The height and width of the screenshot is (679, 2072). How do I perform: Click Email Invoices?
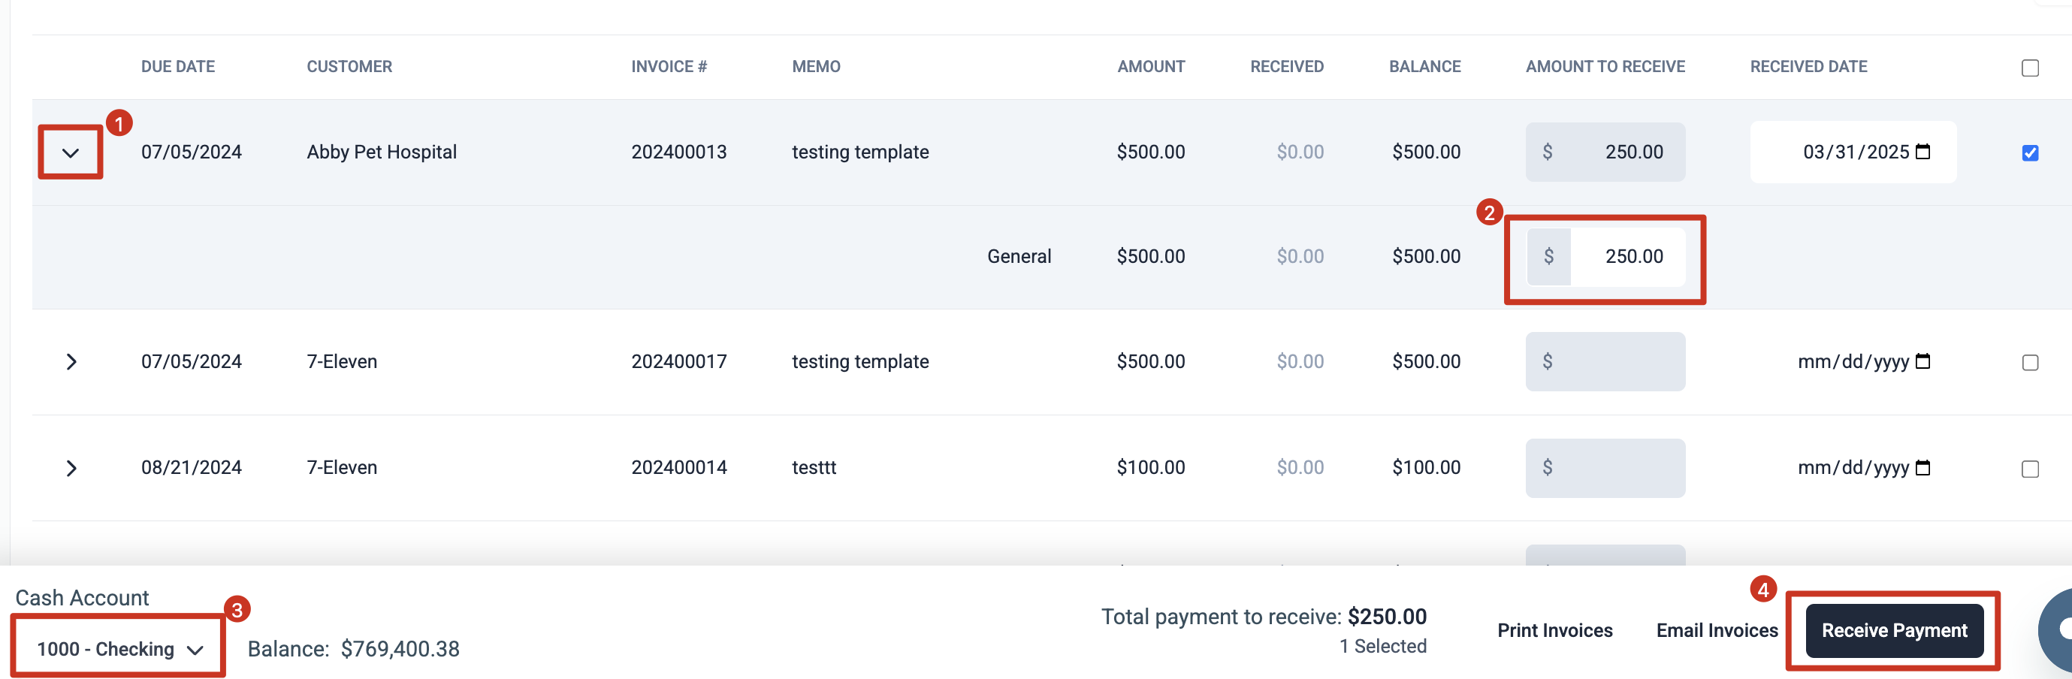pyautogui.click(x=1717, y=631)
